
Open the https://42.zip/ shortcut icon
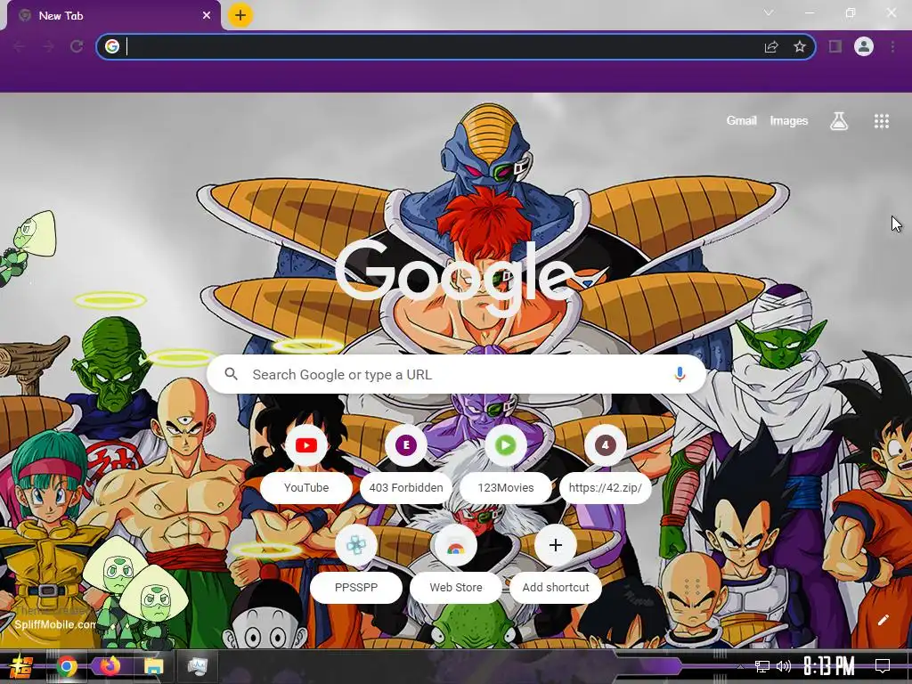(605, 445)
